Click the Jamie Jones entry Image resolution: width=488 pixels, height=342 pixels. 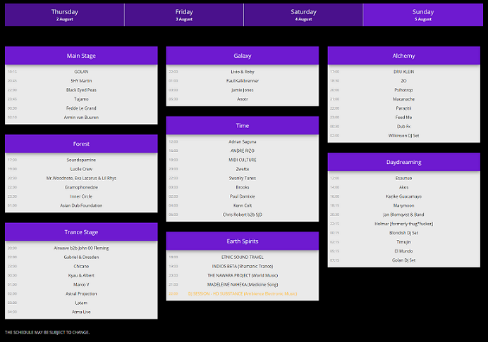(x=243, y=90)
